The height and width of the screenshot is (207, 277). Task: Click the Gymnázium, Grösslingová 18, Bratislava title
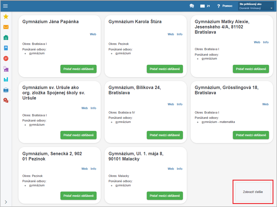227,90
